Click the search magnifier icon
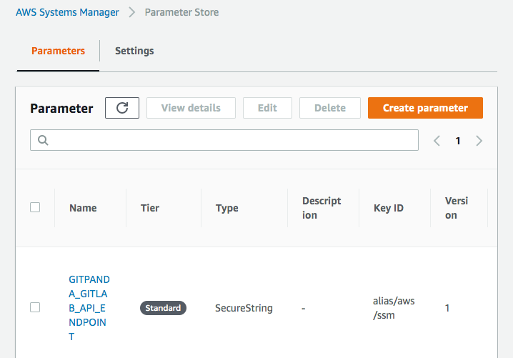The image size is (513, 358). 43,140
